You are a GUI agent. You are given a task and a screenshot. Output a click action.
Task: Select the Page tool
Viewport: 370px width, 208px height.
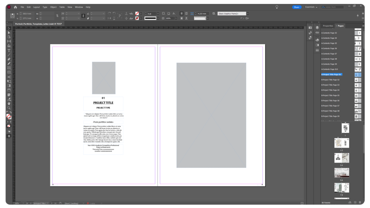[x=9, y=37]
